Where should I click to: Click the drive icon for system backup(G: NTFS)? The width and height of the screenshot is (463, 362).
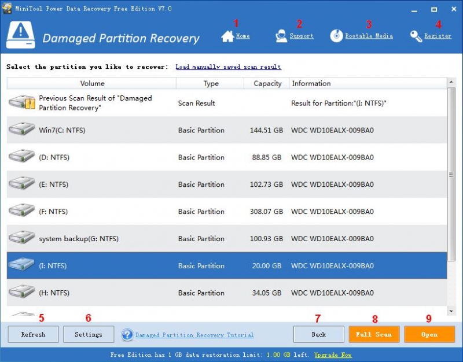click(21, 238)
